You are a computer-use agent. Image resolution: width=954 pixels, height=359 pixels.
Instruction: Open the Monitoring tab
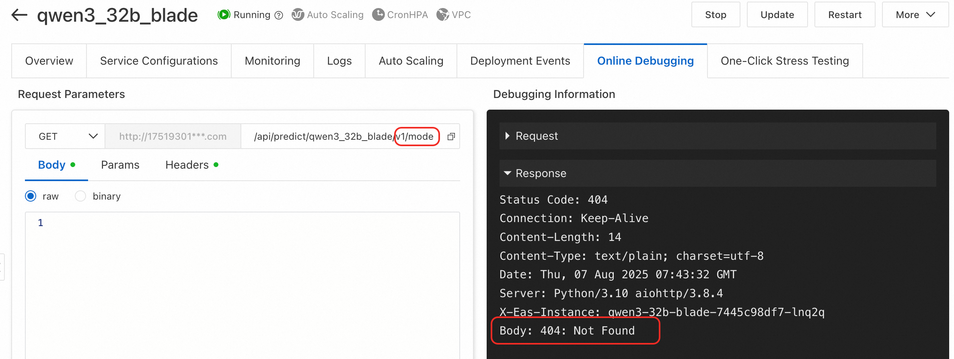click(272, 61)
